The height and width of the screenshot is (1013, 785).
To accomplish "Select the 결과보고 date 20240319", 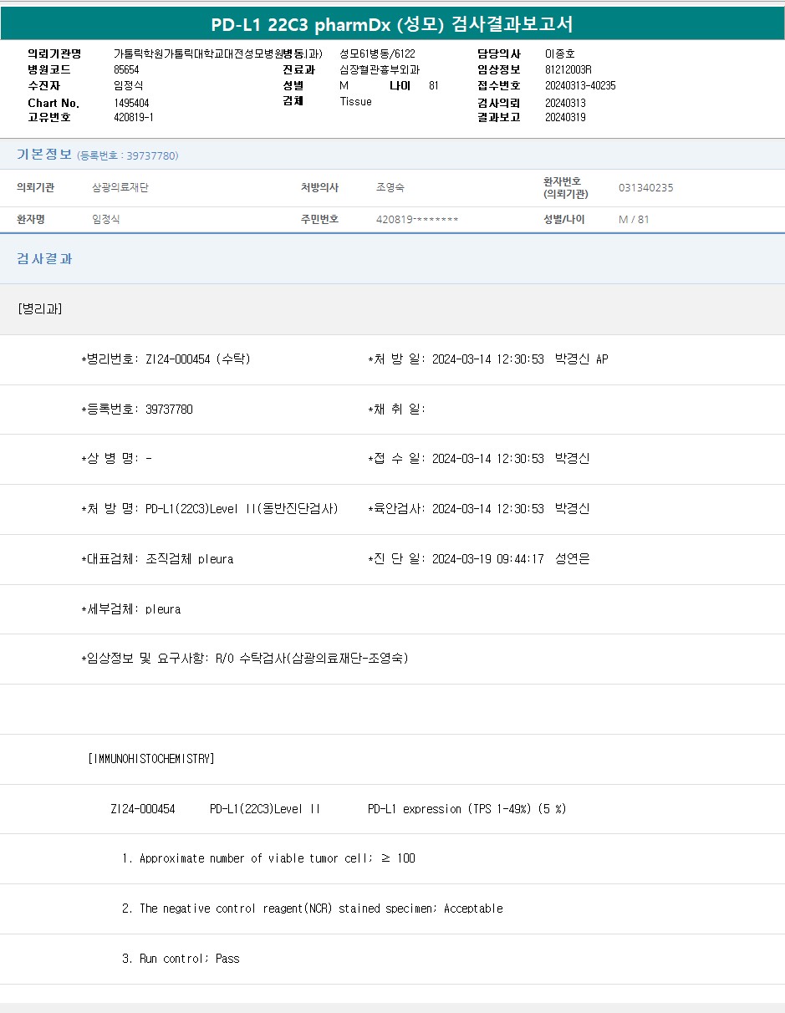I will [x=564, y=117].
